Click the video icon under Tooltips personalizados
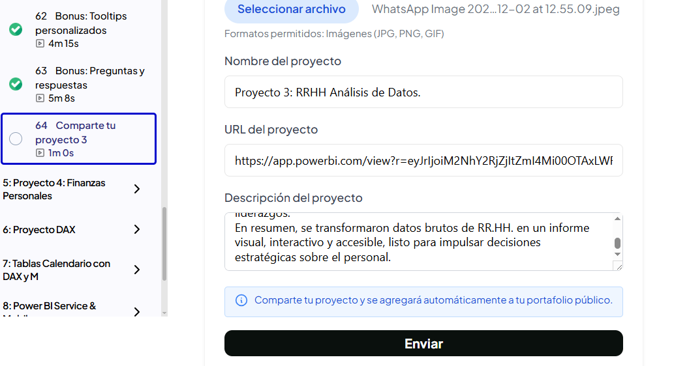The width and height of the screenshot is (674, 366). pos(40,44)
